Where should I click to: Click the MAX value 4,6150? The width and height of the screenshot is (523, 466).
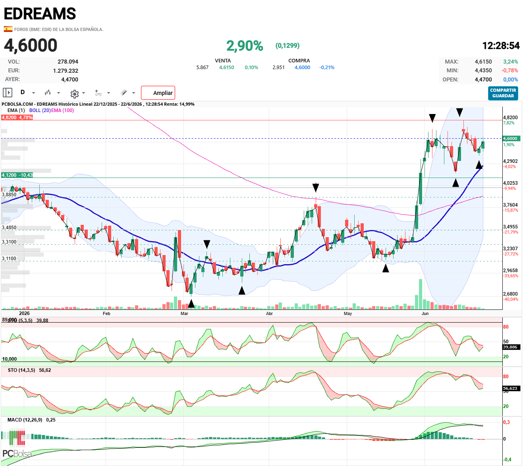(483, 62)
